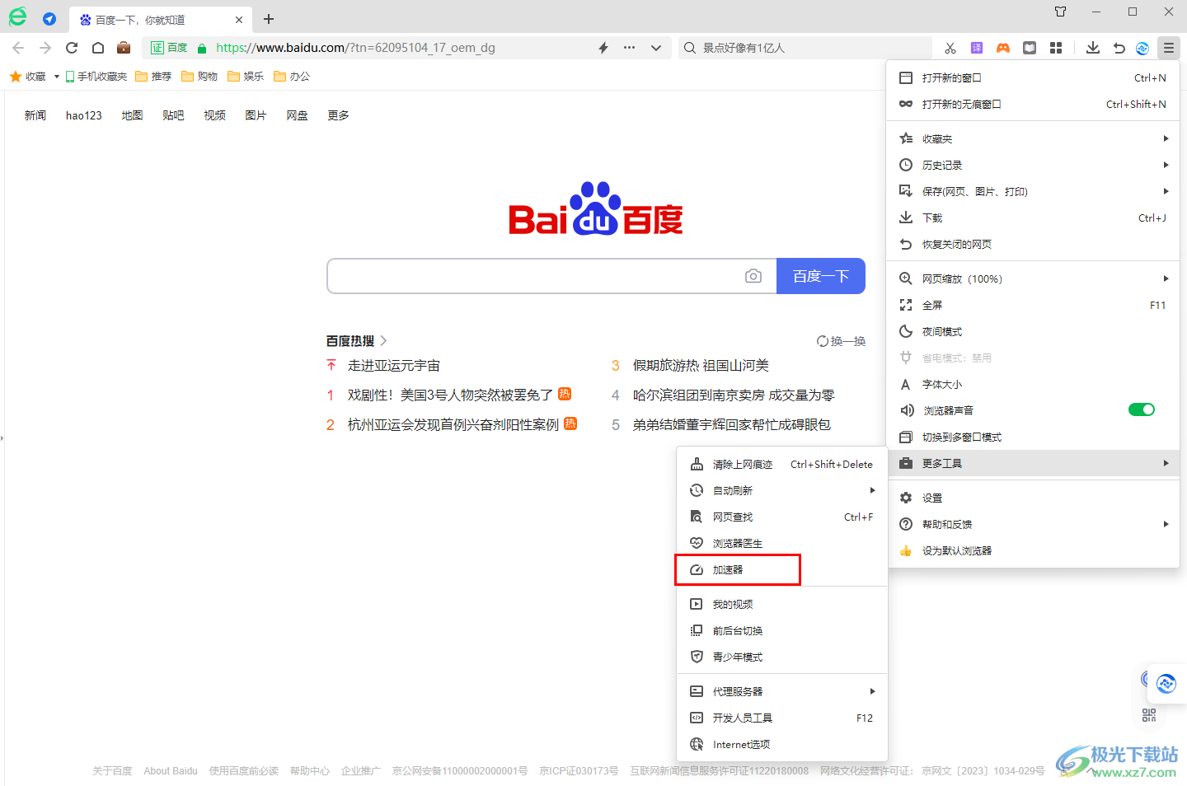Viewport: 1187px width, 786px height.
Task: Choose 加速器 in the tools submenu
Action: pyautogui.click(x=781, y=569)
